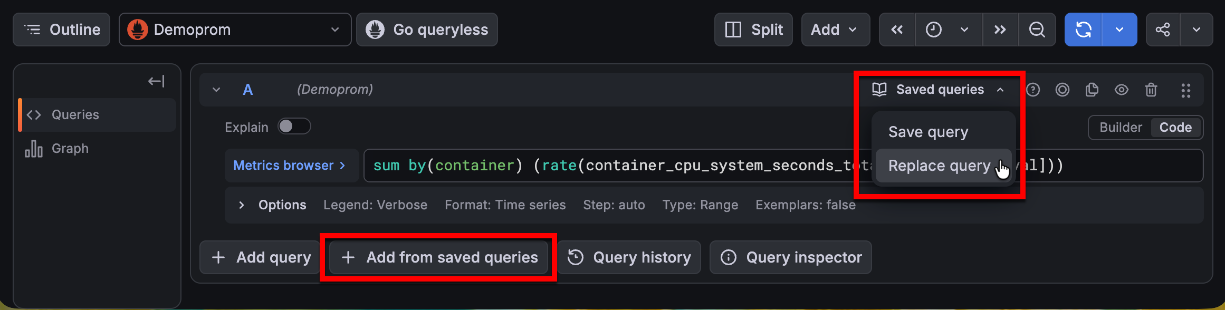Screen dimensions: 1225x310
Task: Click Add from saved queries
Action: coord(439,257)
